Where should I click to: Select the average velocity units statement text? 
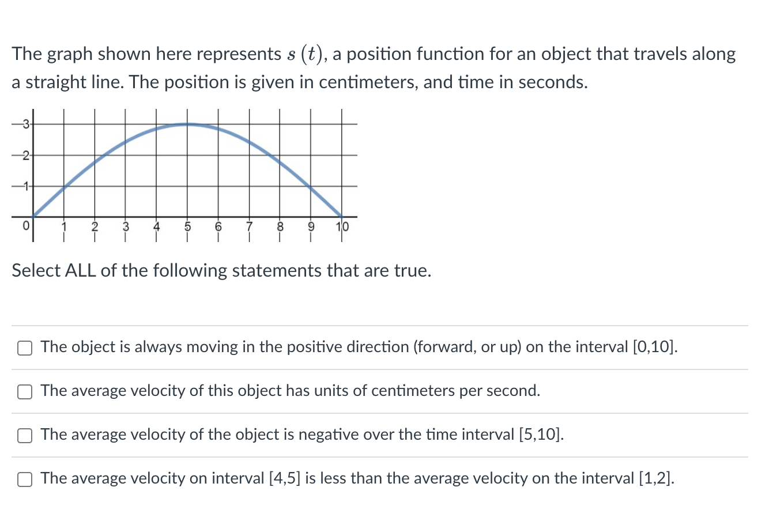(290, 391)
